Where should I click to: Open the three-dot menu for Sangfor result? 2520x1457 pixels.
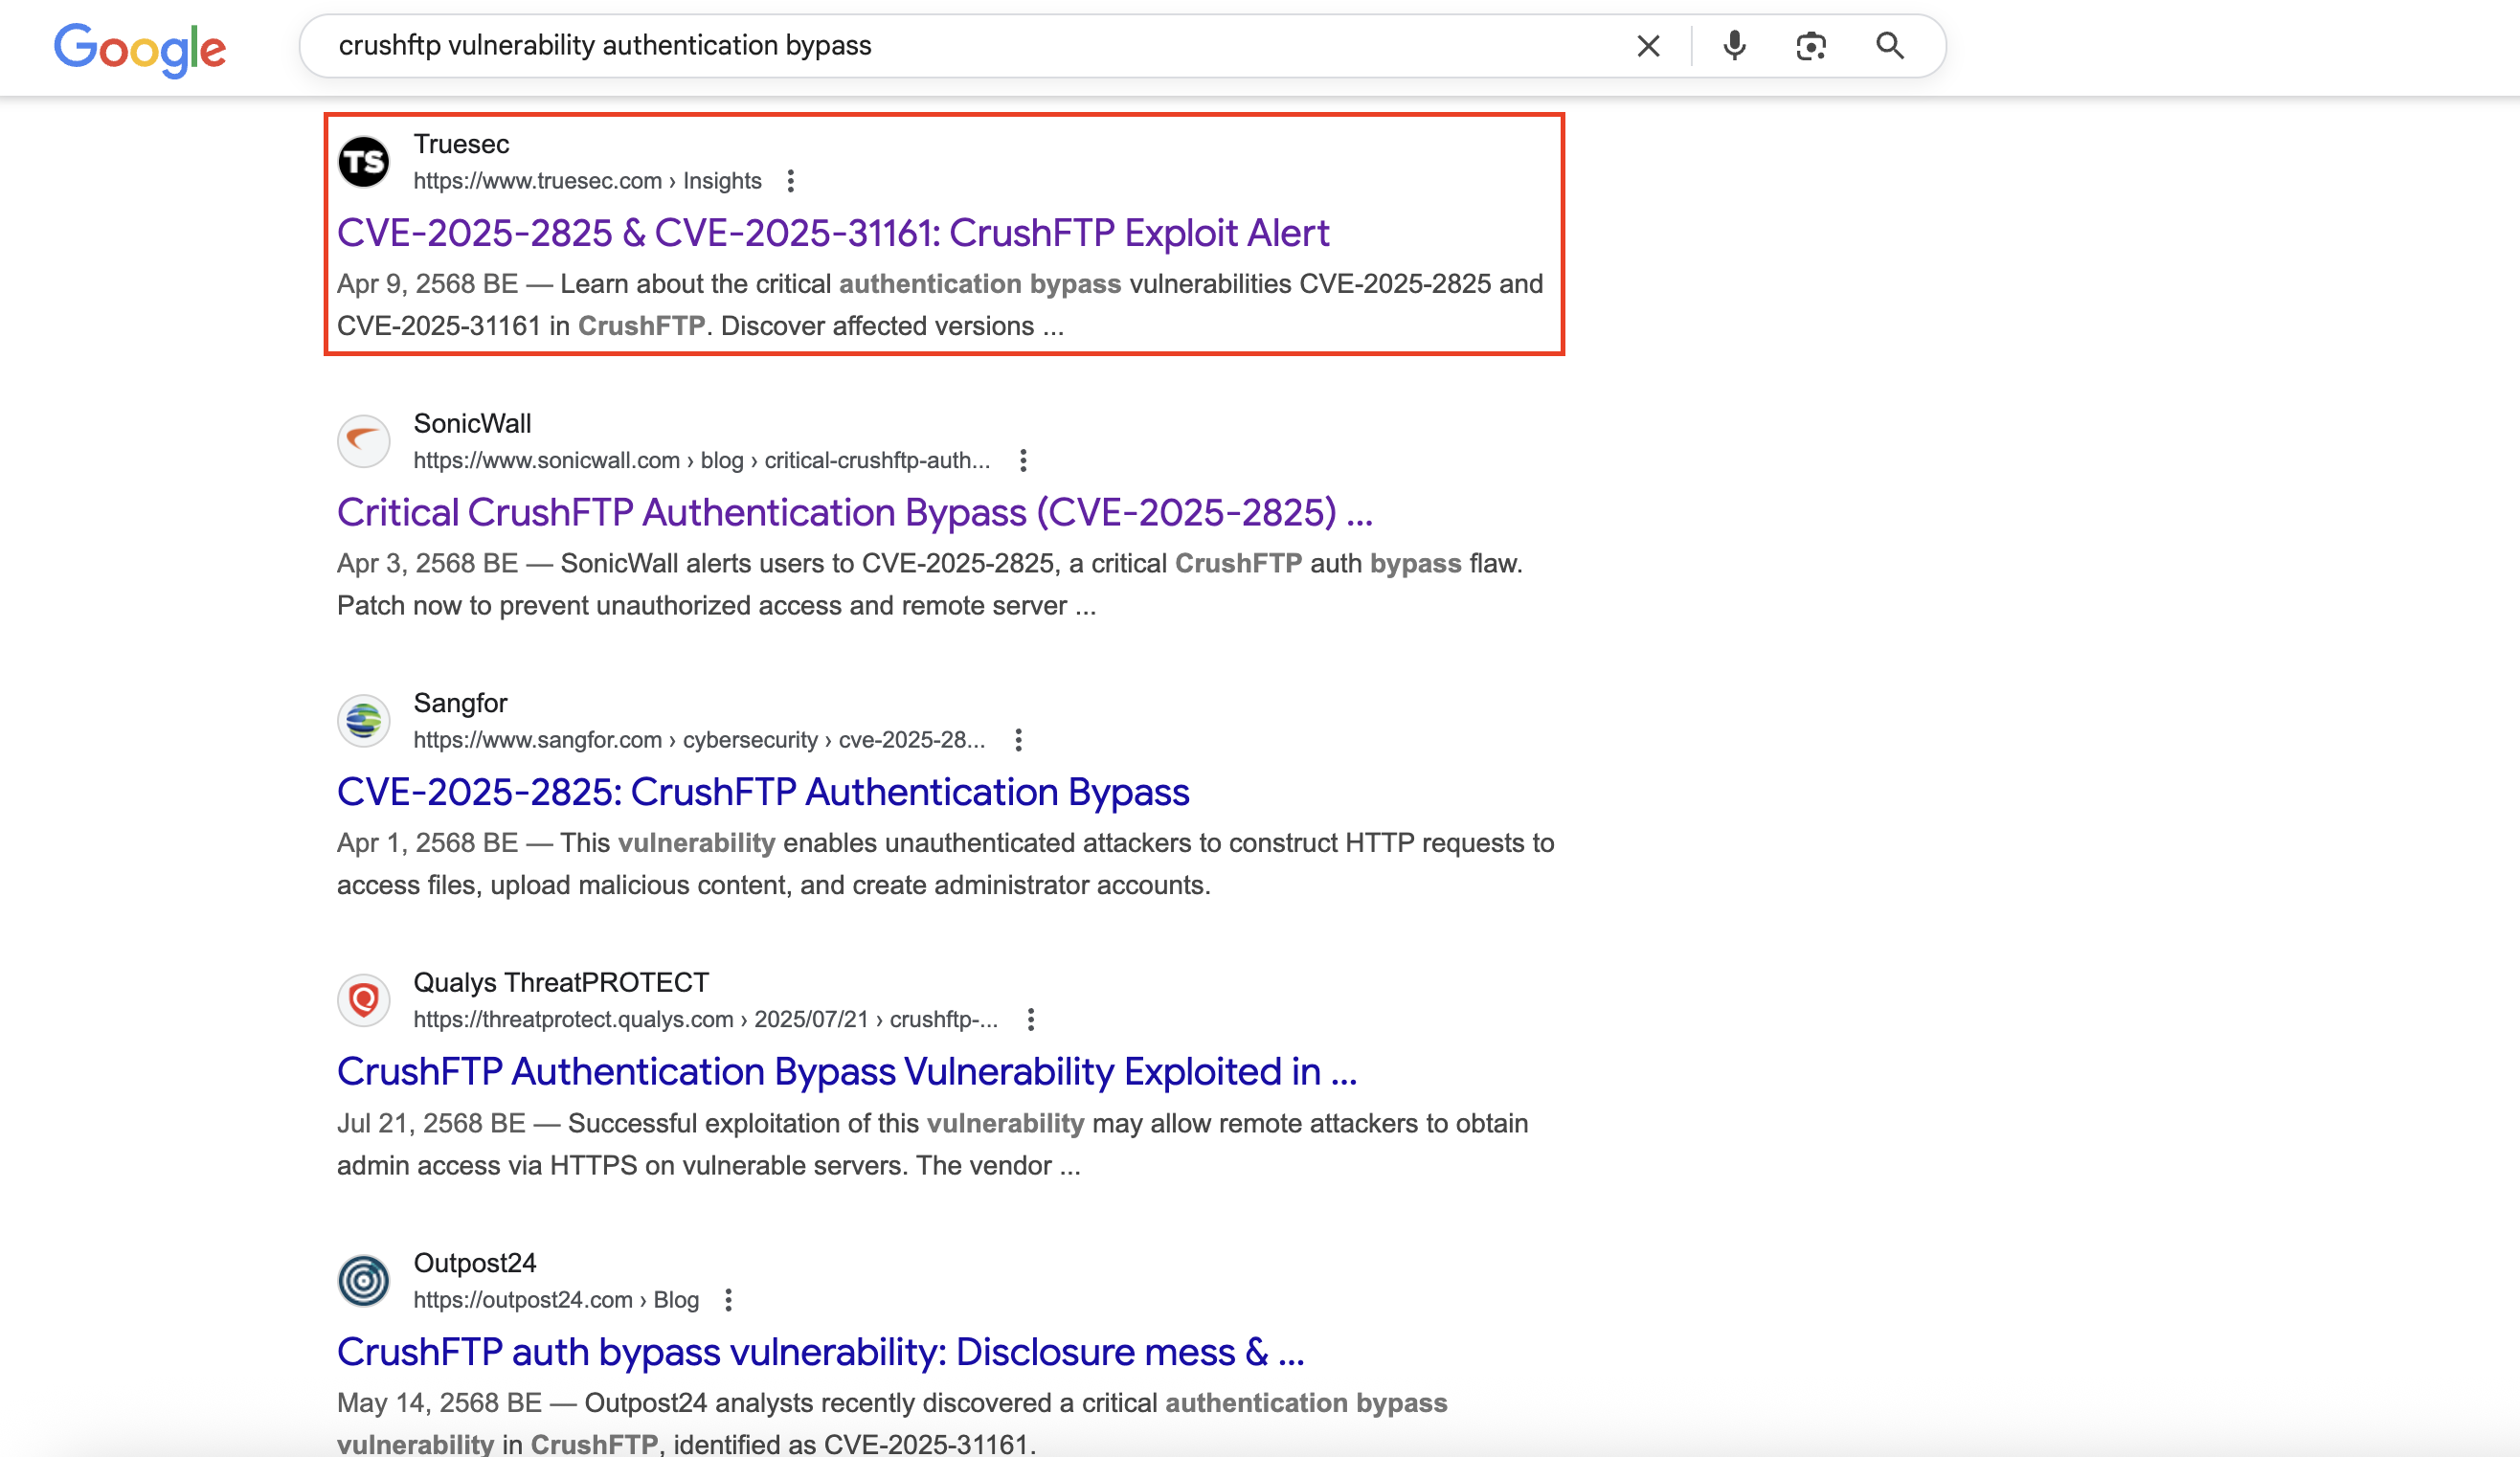1018,740
